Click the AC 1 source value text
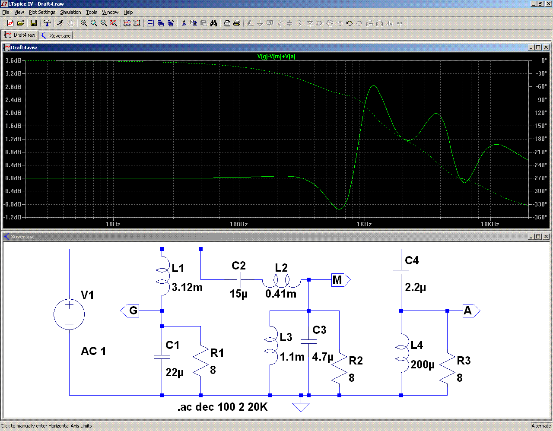Viewport: 553px width, 431px height. tap(93, 351)
